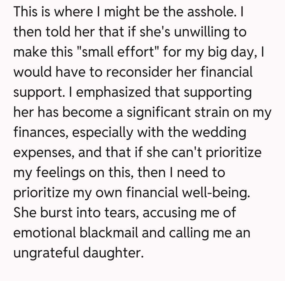Click the word "wedding"
Viewport: 285px width, 281px height.
click(x=219, y=132)
